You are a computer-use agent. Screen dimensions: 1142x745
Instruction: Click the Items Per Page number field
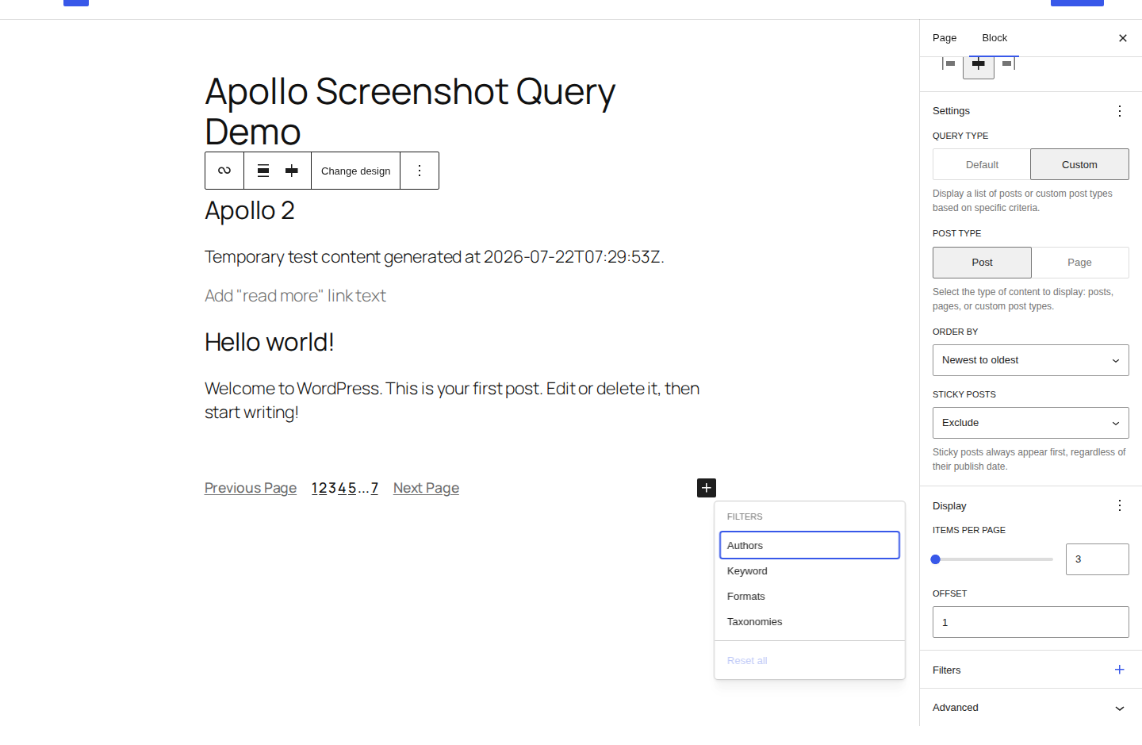point(1098,559)
